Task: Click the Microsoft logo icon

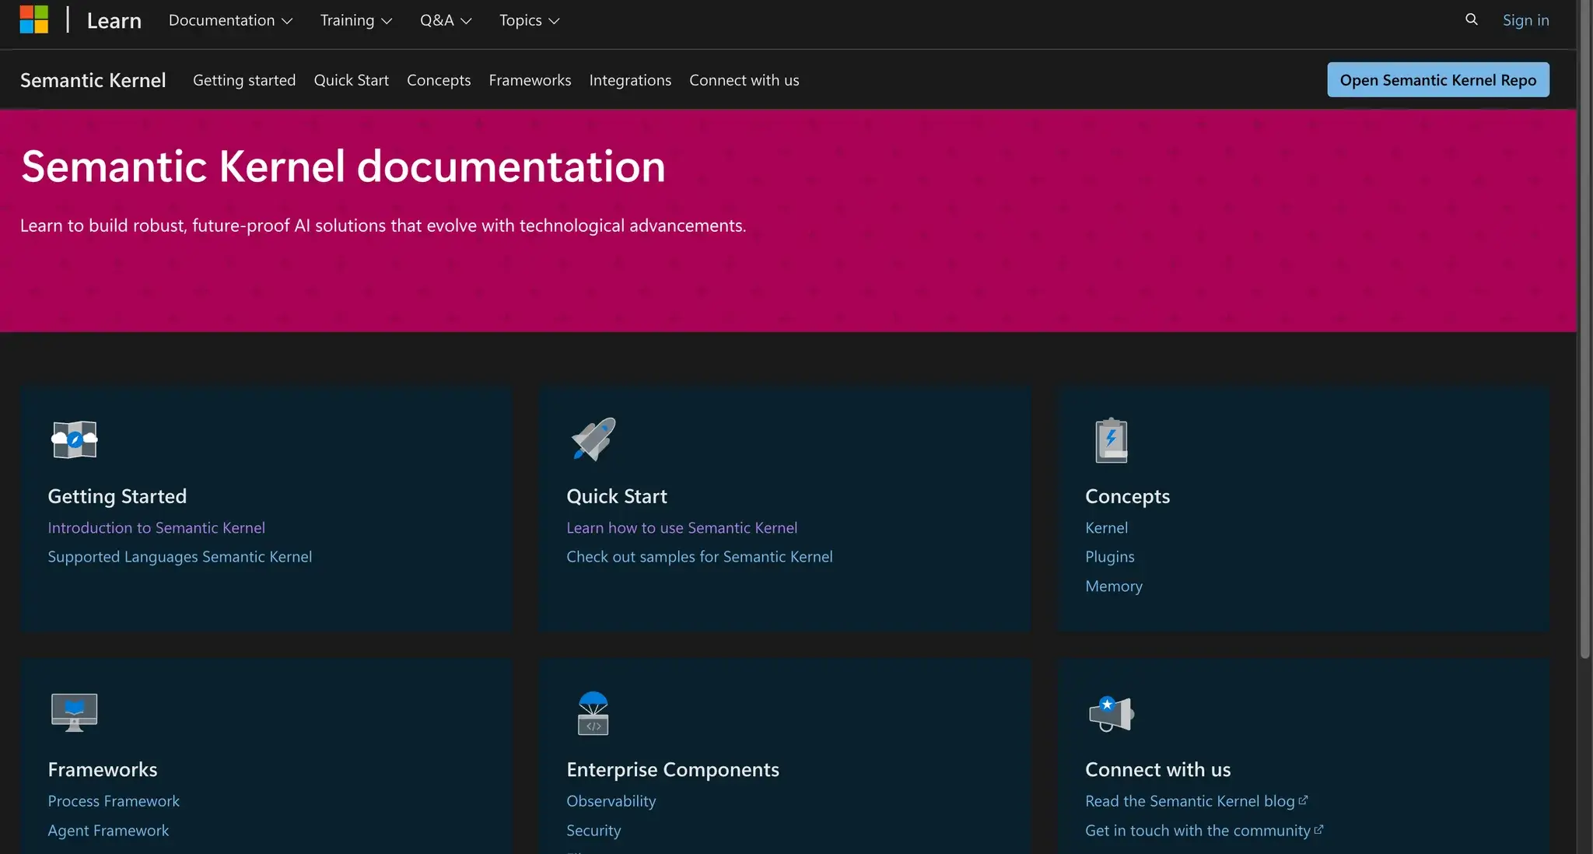Action: (x=34, y=20)
